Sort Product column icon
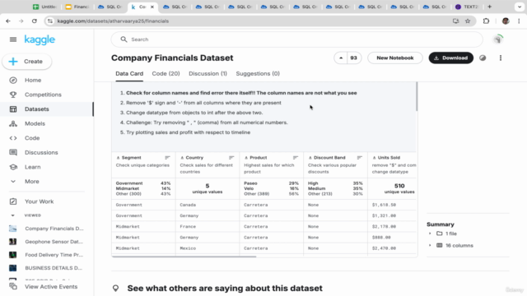Screen dimensions: 527x296 (296, 158)
